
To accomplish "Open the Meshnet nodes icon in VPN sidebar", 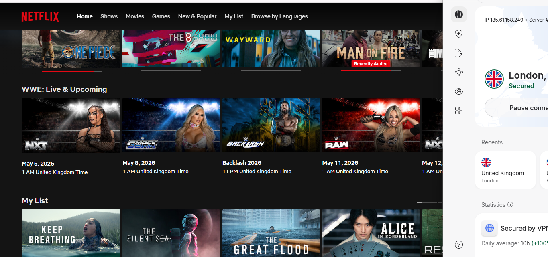I will pyautogui.click(x=459, y=72).
